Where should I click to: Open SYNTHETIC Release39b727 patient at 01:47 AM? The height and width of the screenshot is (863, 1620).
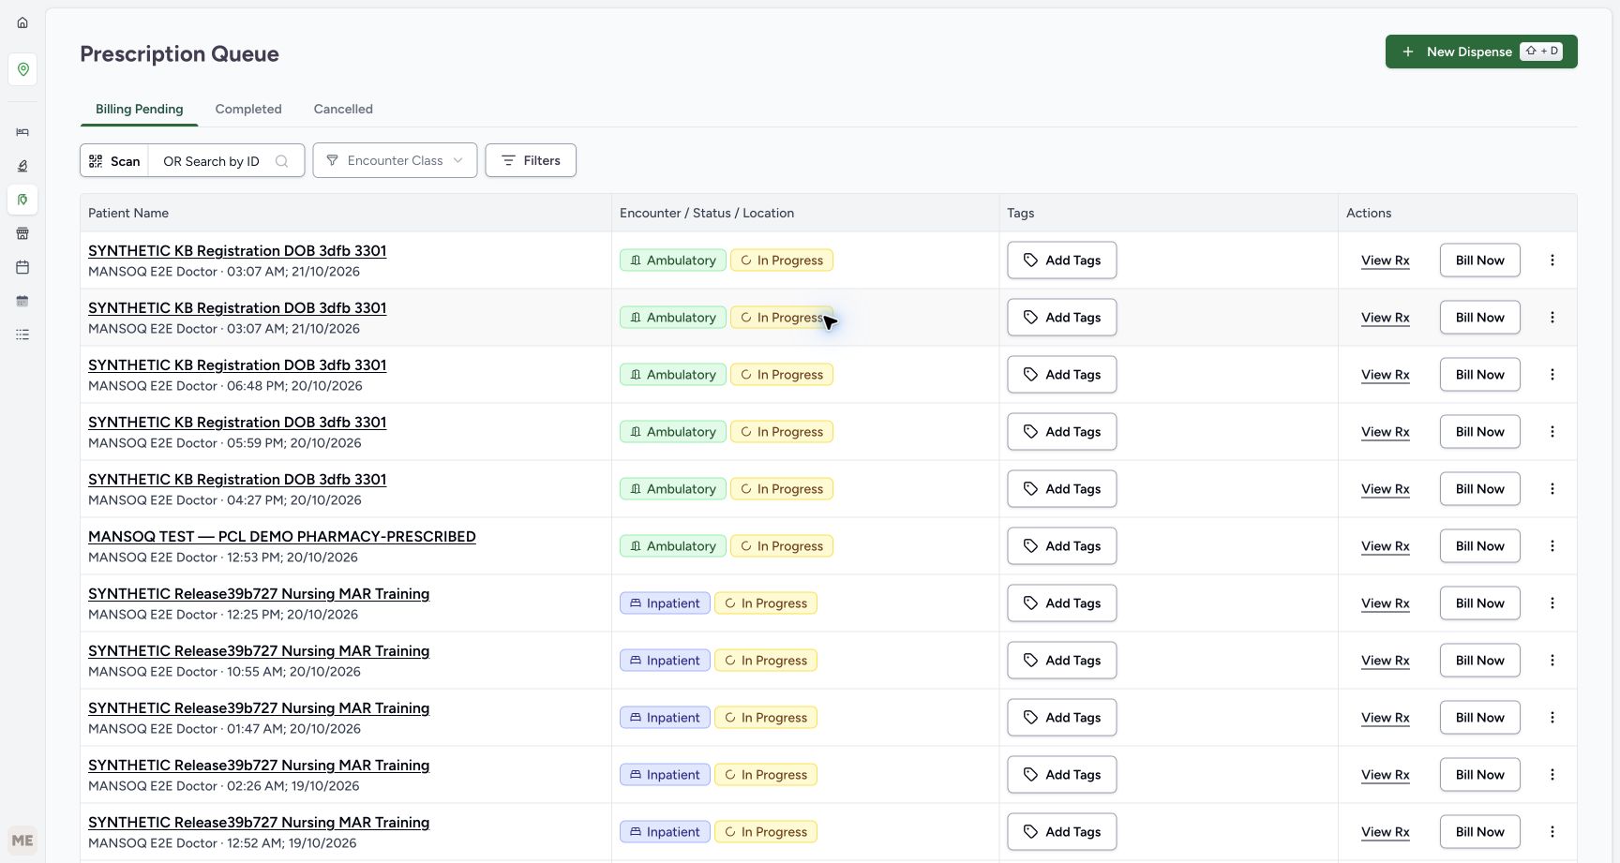point(259,708)
